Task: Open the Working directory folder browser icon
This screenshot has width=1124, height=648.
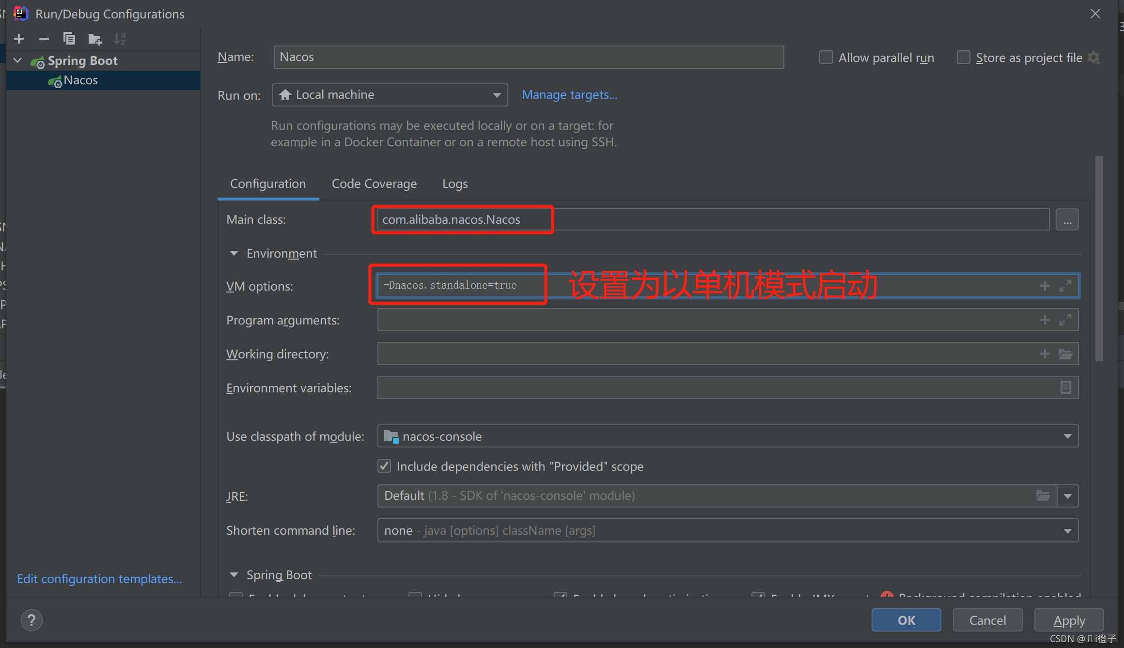Action: pyautogui.click(x=1065, y=354)
